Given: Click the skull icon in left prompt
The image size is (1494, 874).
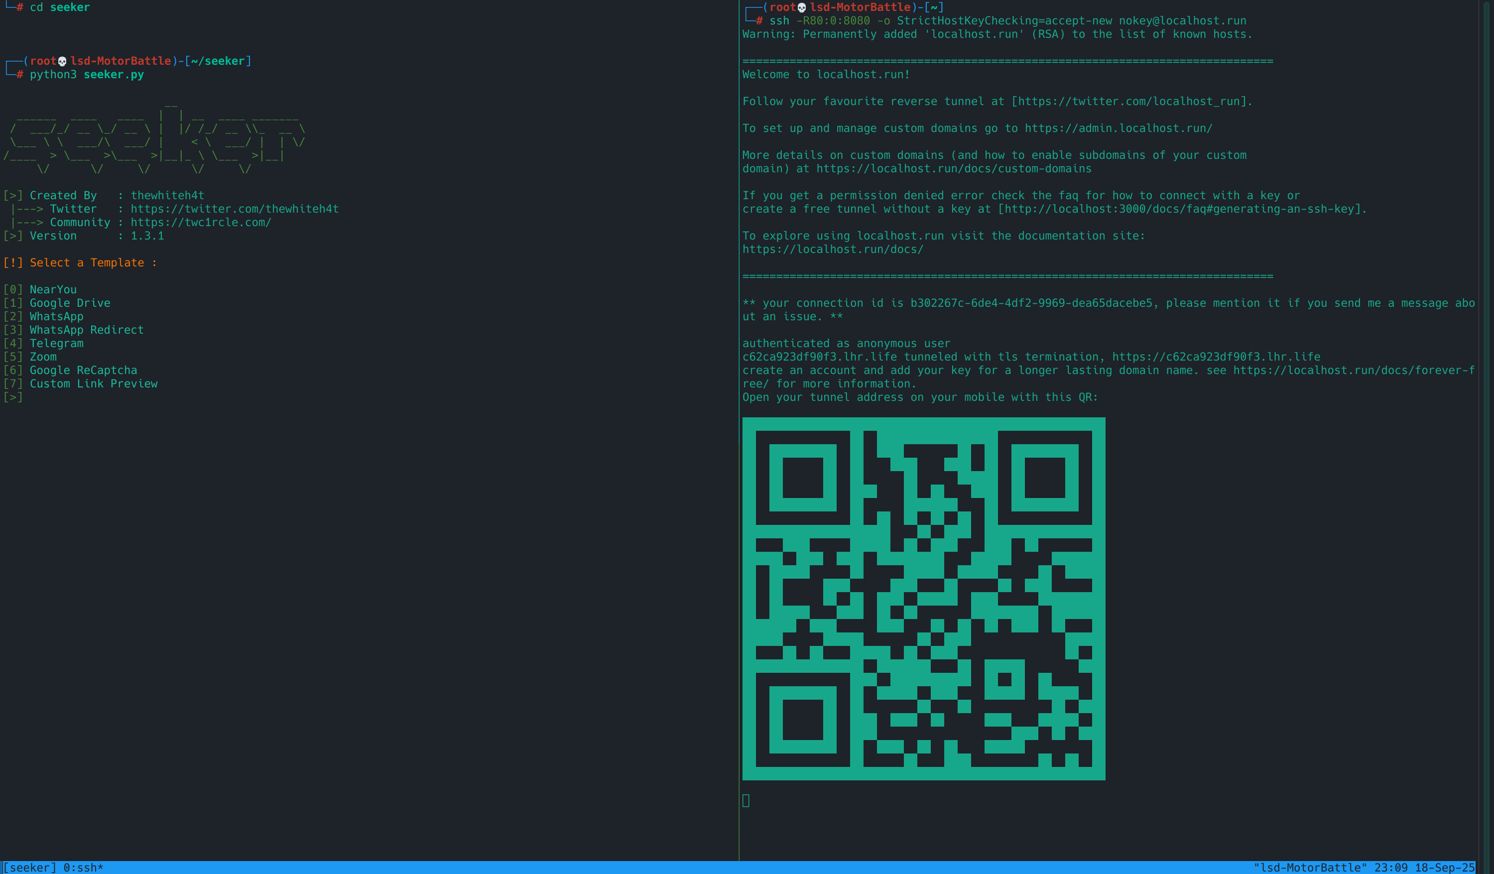Looking at the screenshot, I should pos(62,61).
